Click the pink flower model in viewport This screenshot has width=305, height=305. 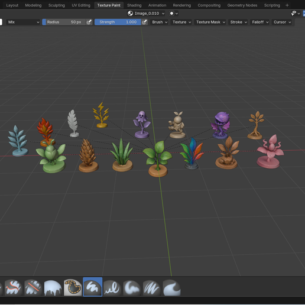(x=270, y=152)
